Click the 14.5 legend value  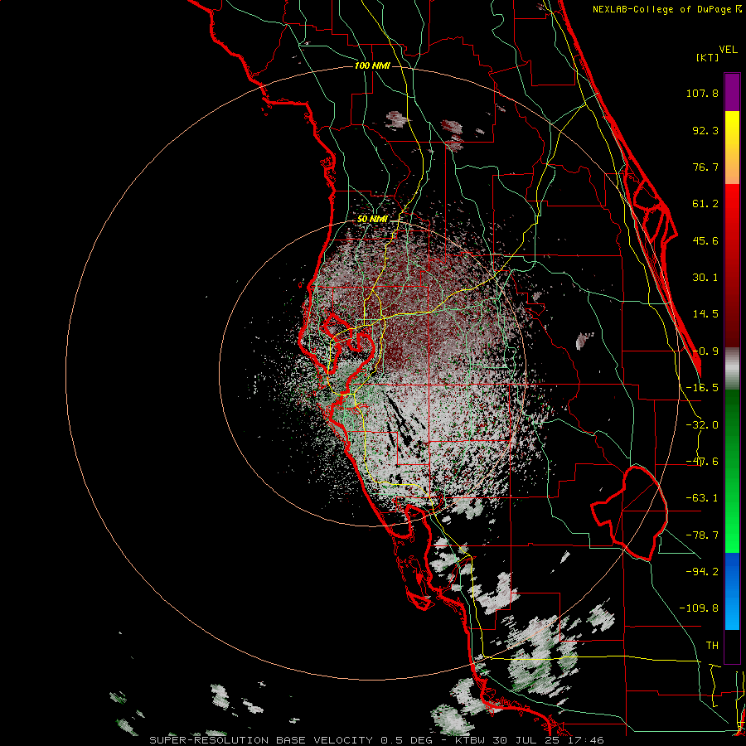[705, 314]
